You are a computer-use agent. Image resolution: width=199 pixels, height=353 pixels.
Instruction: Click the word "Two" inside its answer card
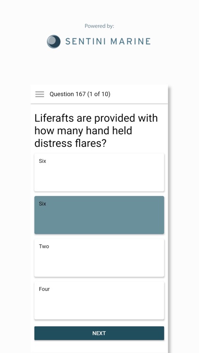tap(44, 246)
